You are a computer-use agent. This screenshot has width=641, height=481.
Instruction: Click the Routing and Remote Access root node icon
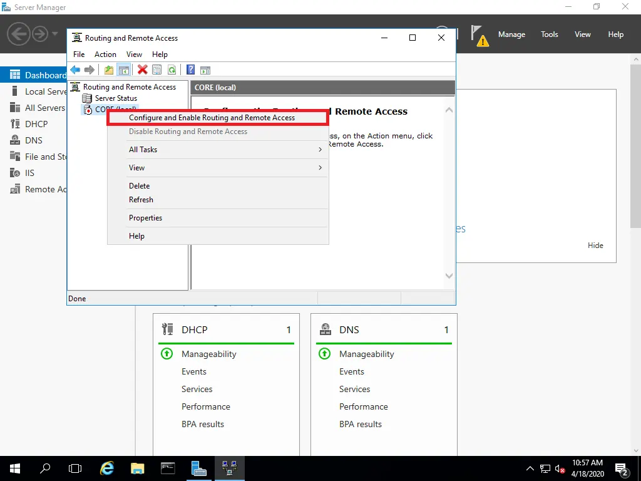tap(75, 86)
